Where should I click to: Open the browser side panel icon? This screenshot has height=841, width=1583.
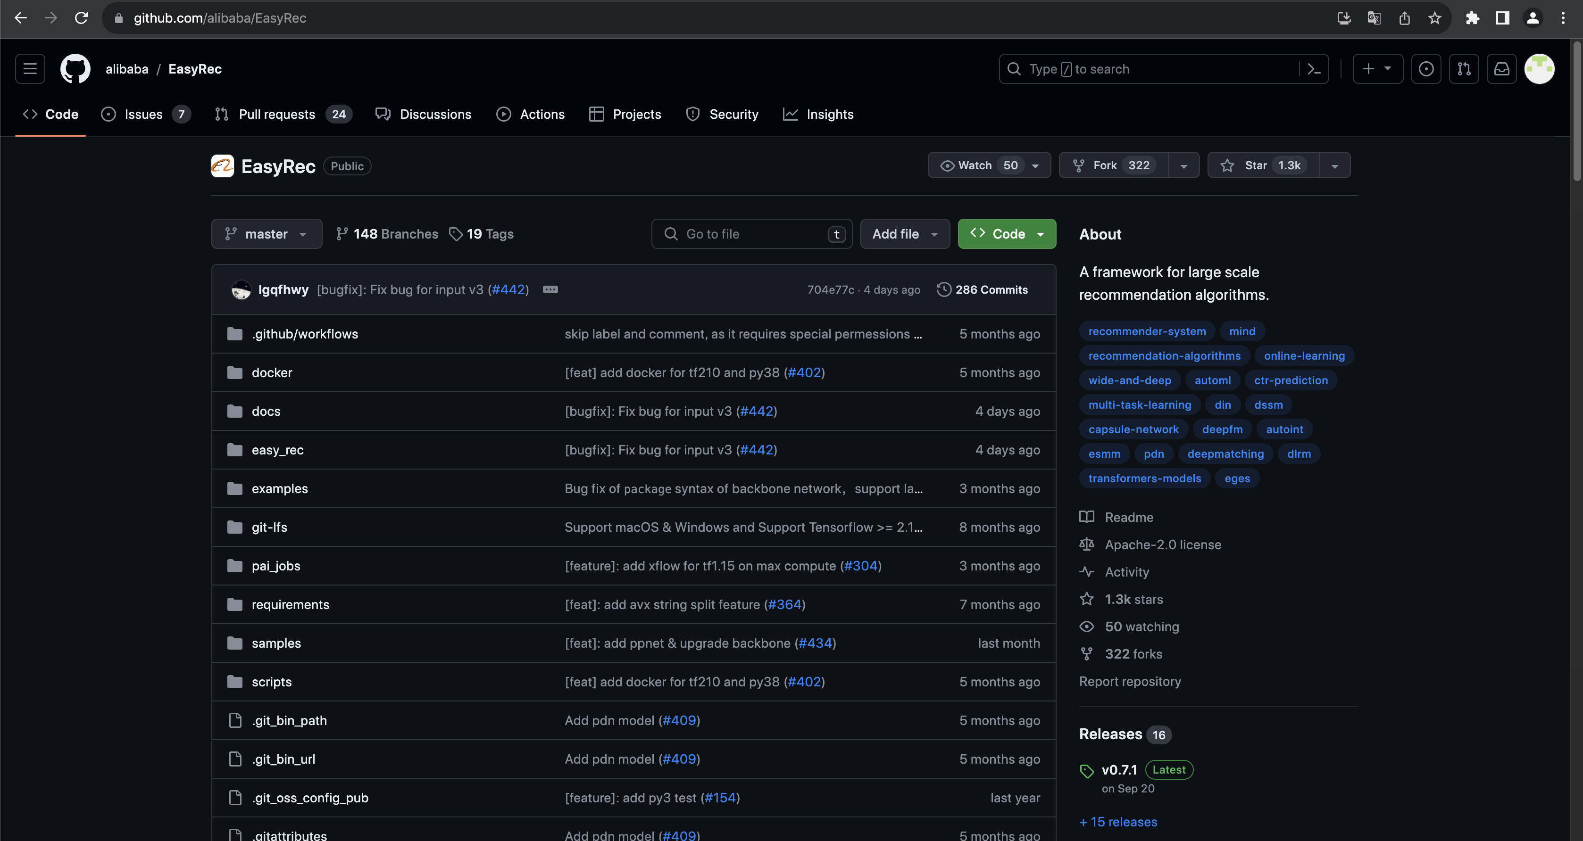pyautogui.click(x=1502, y=18)
